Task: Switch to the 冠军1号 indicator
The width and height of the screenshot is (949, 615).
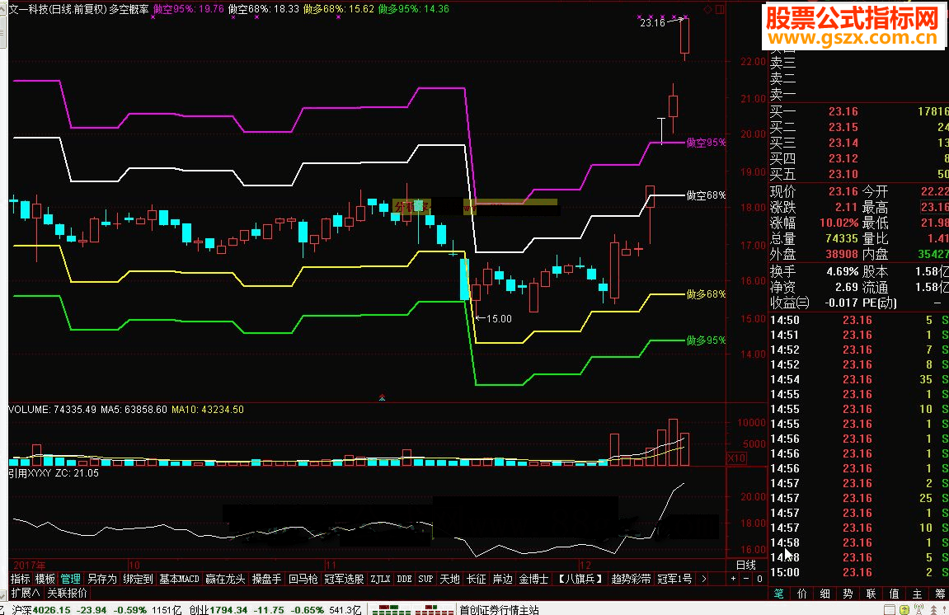Action: [x=674, y=579]
